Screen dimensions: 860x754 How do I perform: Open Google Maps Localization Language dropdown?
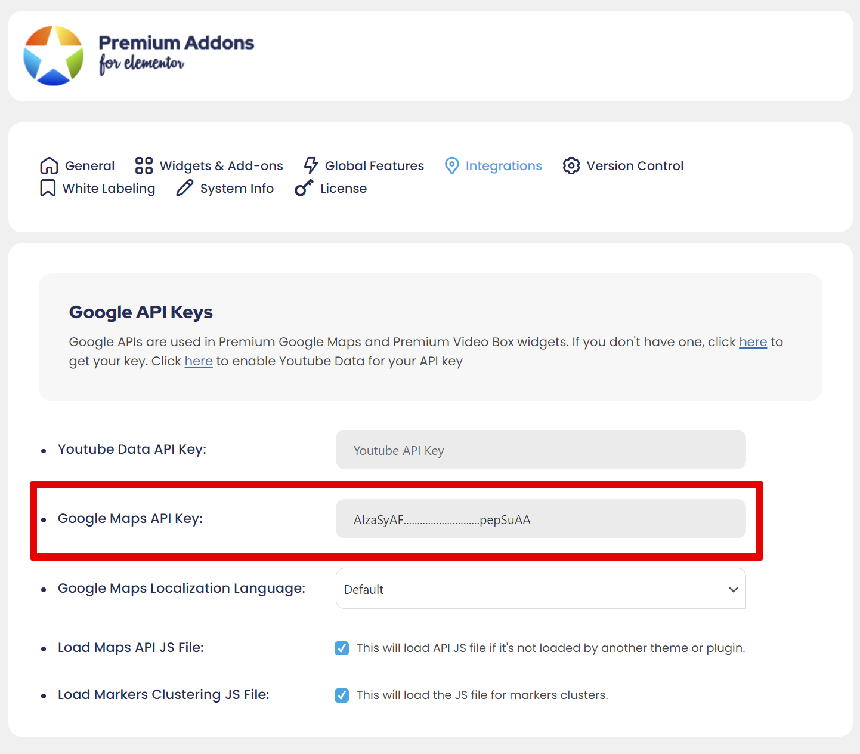click(541, 589)
